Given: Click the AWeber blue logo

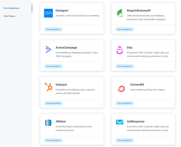Looking at the screenshot, I should [48, 124].
